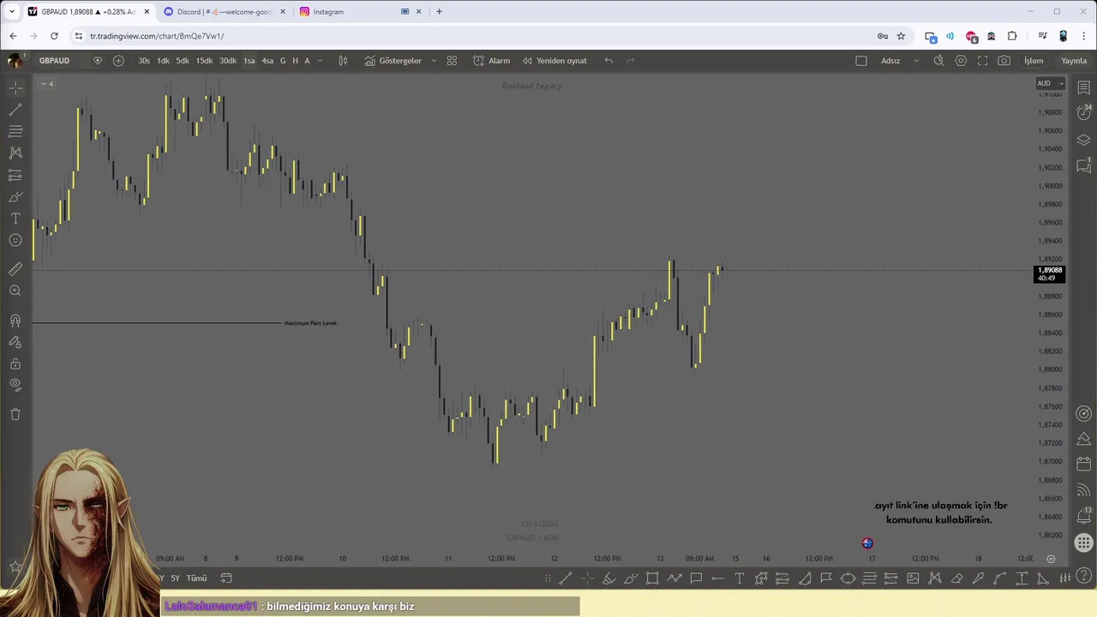
Task: Open notifications bell icon in right sidebar
Action: [x=1084, y=517]
